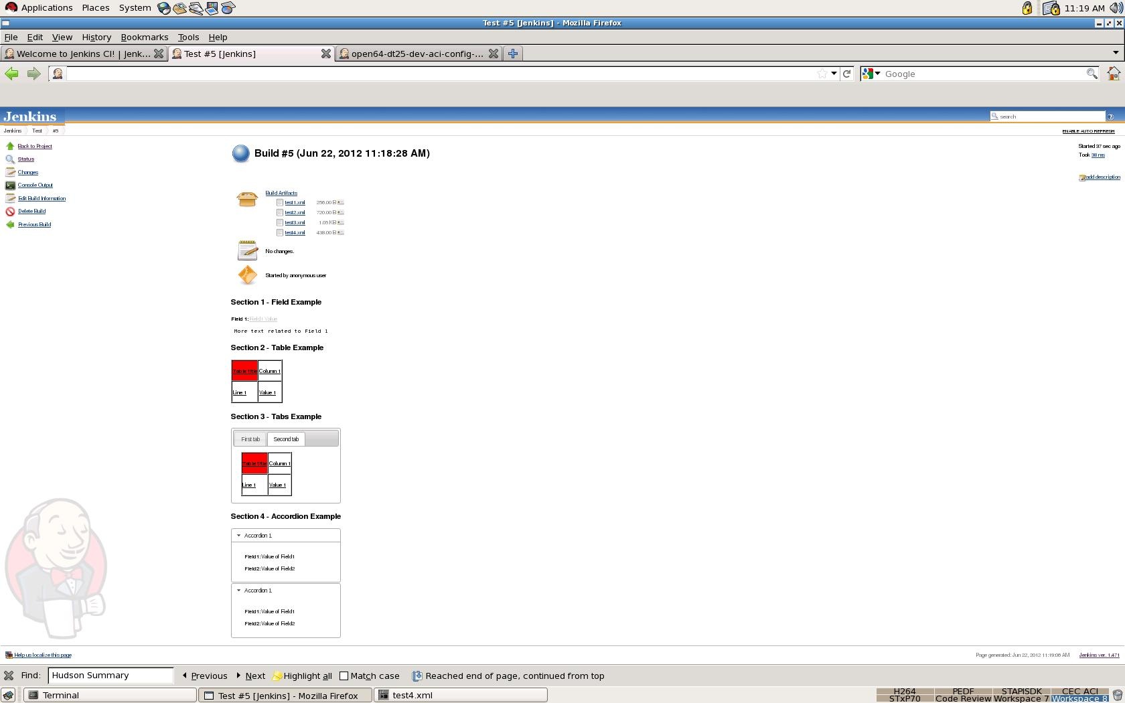The image size is (1125, 703).
Task: Toggle the Match case checkbox
Action: tap(344, 676)
